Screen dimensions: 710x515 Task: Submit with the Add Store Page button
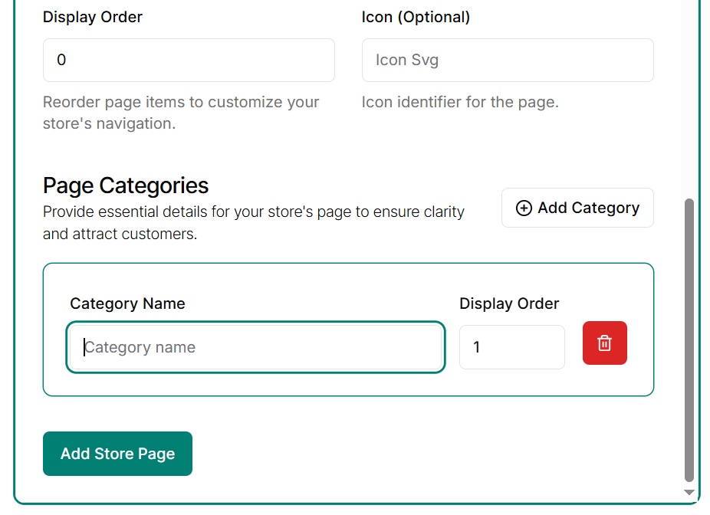117,454
